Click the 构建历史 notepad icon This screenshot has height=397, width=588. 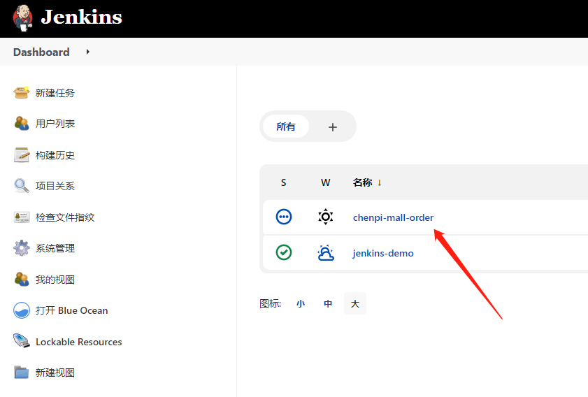pos(22,155)
